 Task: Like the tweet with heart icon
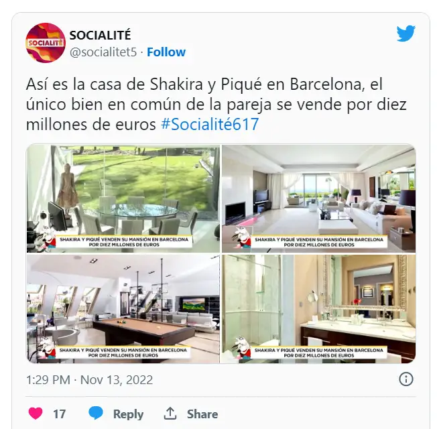(36, 413)
